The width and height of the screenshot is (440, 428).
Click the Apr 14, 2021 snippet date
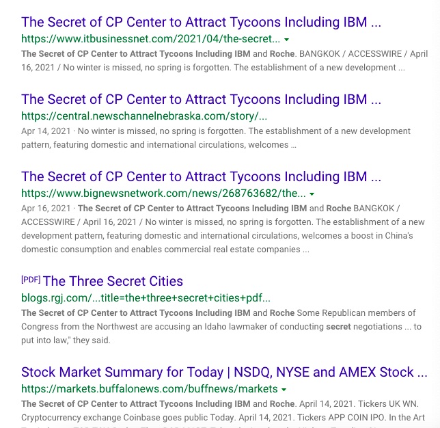tap(46, 131)
